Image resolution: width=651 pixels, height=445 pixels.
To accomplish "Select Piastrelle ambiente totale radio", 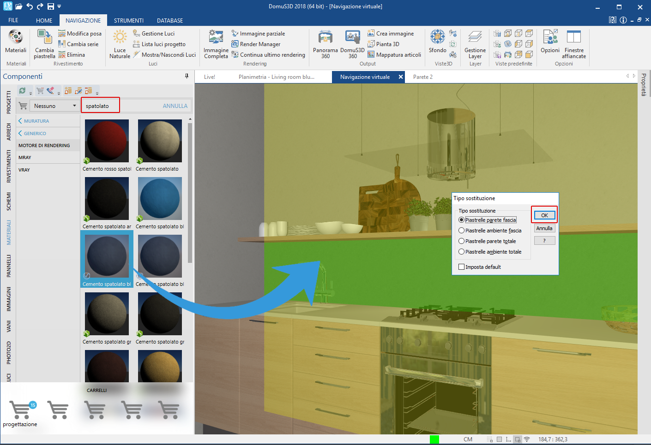I will [x=461, y=252].
